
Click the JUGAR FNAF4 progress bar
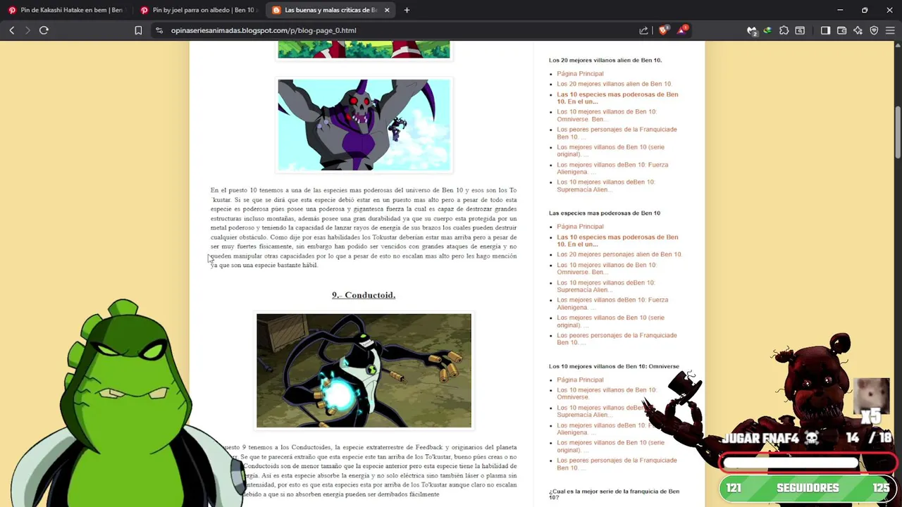[808, 463]
